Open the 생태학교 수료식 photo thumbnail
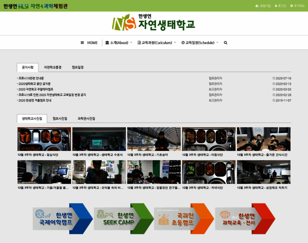Image resolution: width=308 pixels, height=243 pixels. (99, 139)
